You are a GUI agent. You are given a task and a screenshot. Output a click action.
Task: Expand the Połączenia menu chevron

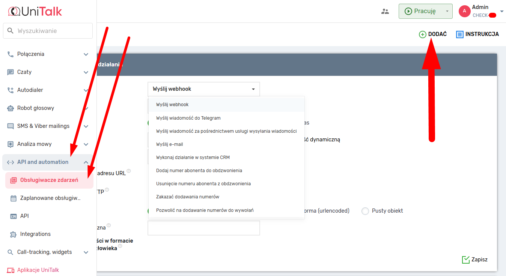pos(86,54)
